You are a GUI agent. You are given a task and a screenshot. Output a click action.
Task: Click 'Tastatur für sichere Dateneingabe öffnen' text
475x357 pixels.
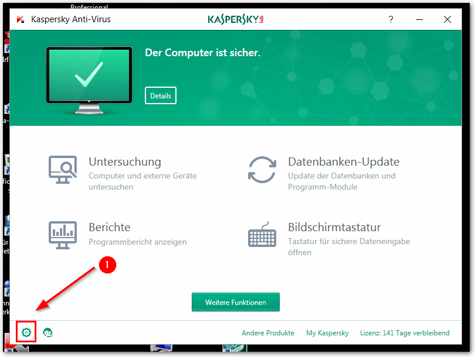click(x=349, y=246)
